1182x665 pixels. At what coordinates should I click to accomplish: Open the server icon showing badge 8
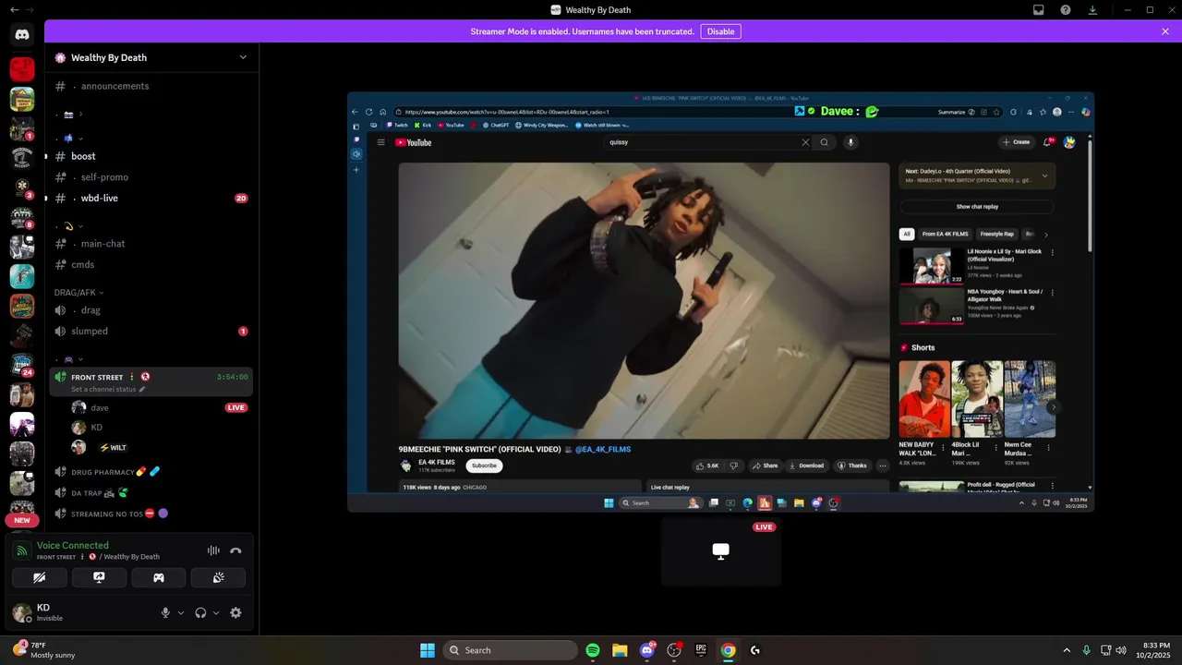(22, 217)
